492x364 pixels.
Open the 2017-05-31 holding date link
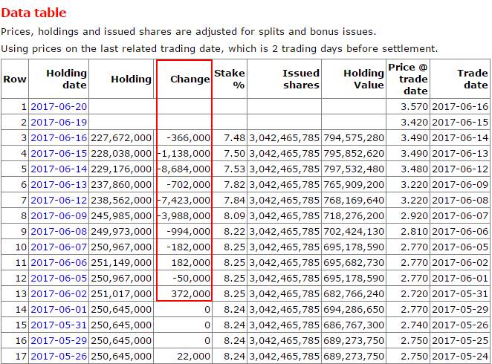click(59, 325)
